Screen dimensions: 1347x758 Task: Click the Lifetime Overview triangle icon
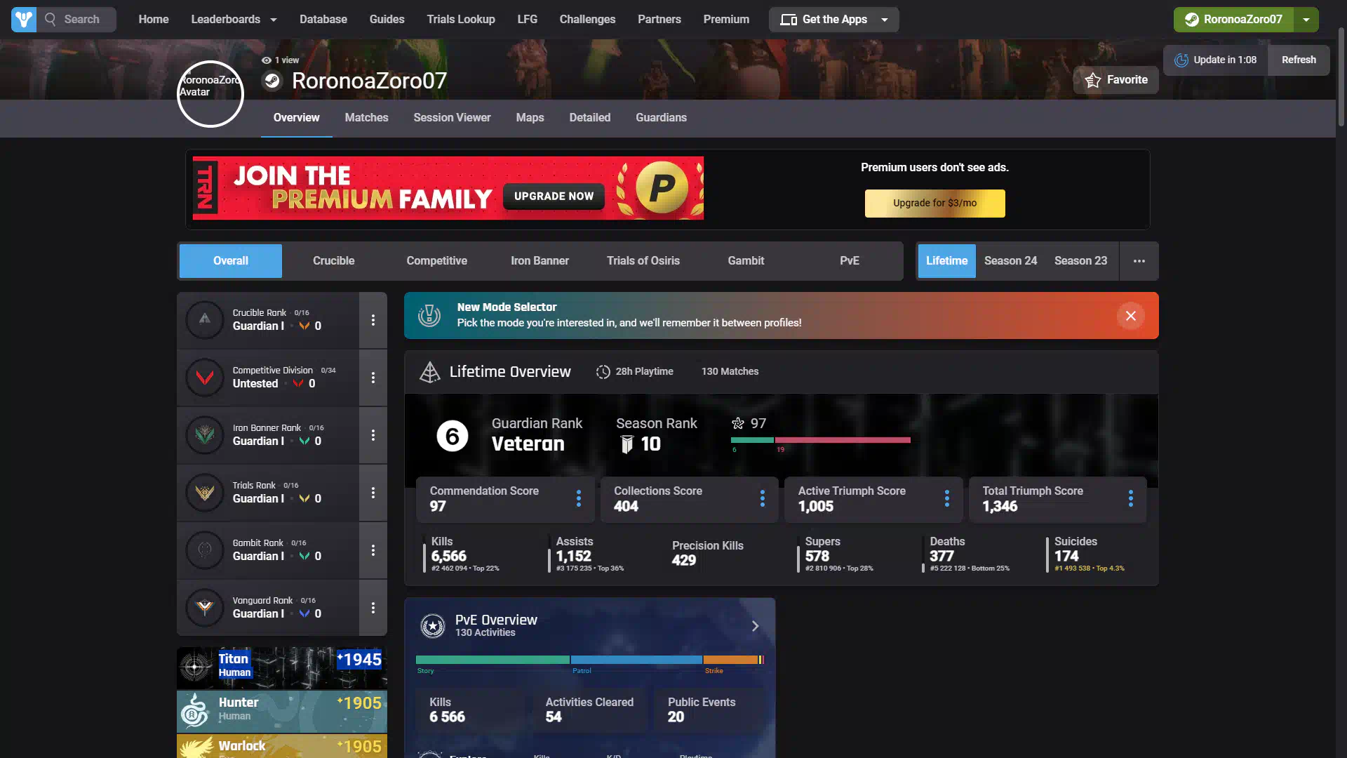click(429, 372)
